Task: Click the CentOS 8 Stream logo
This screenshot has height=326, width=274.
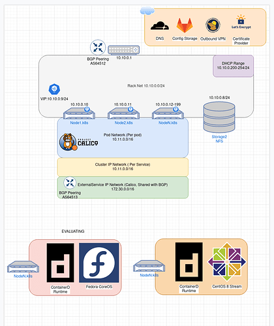Action: coord(227,261)
